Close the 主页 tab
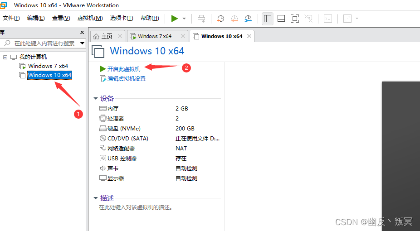420x231 pixels. (120, 36)
